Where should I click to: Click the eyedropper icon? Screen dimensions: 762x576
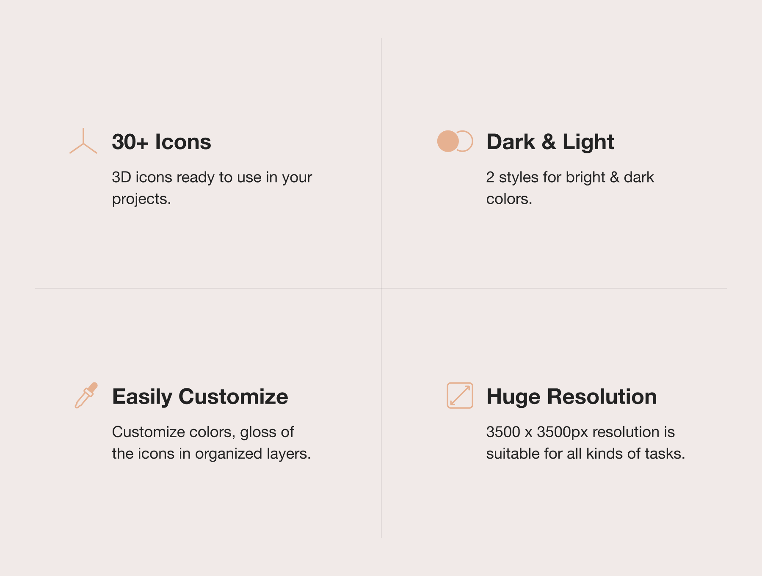(x=86, y=395)
